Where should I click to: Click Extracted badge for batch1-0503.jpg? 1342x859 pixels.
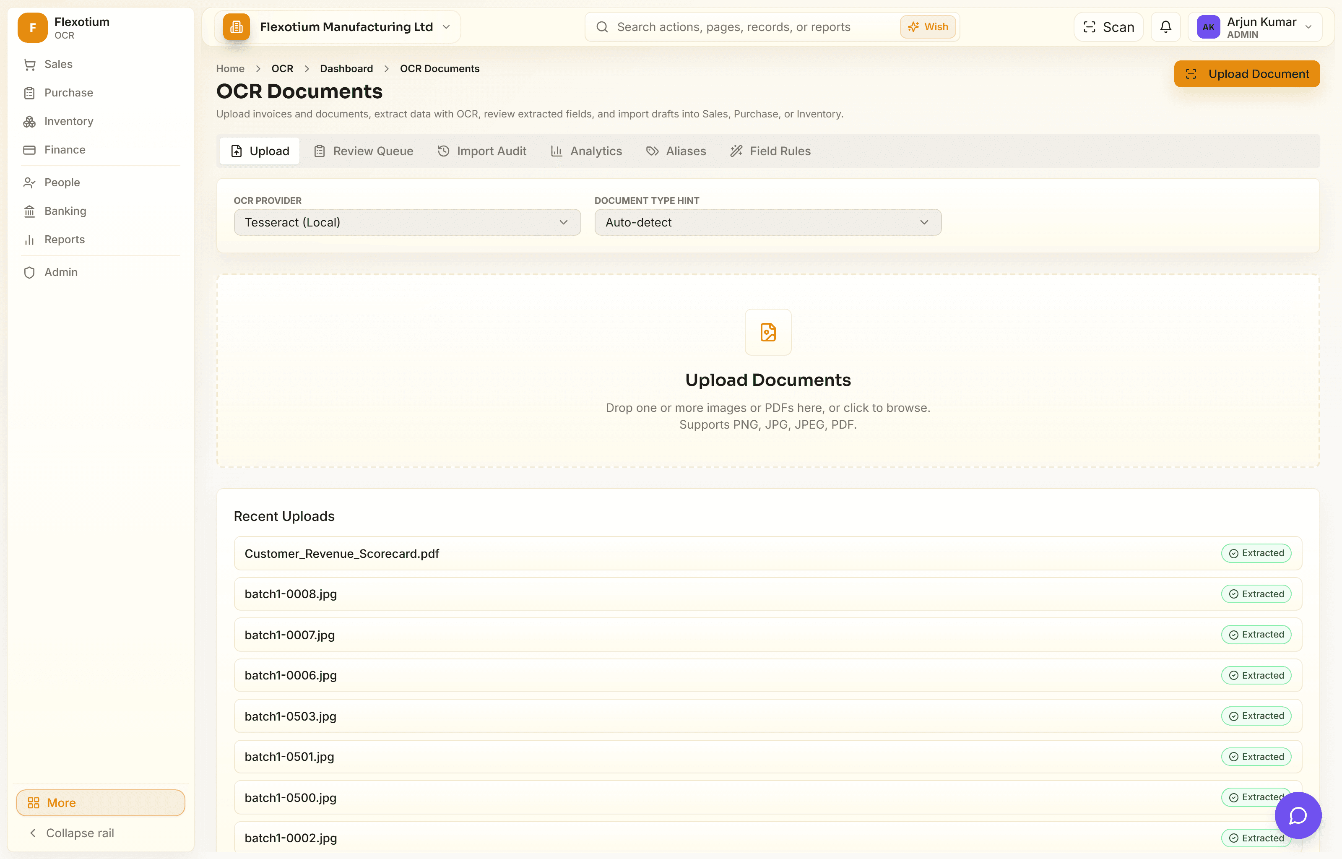click(1256, 716)
